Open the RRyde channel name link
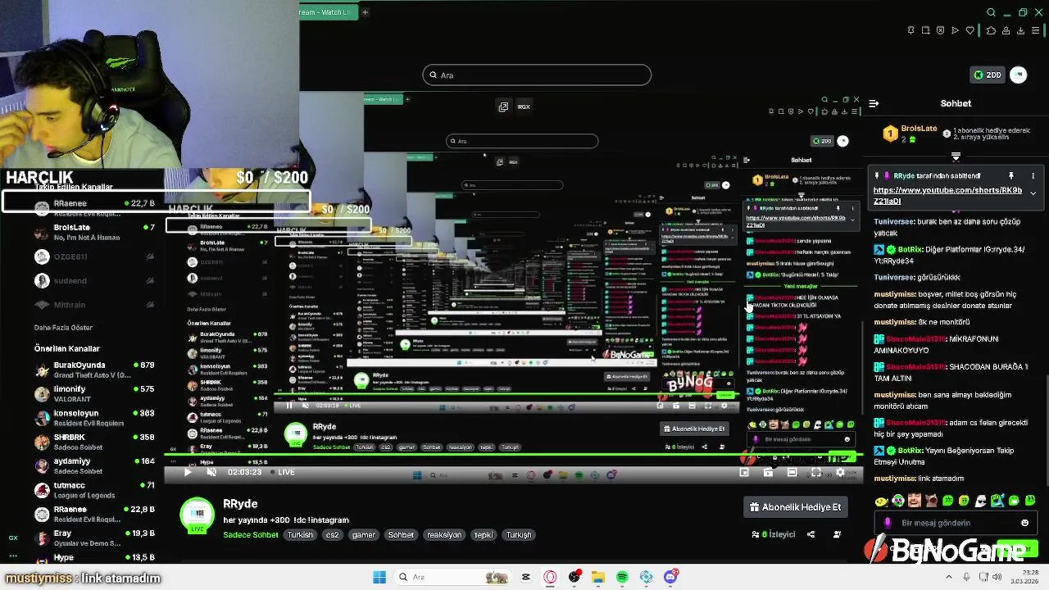This screenshot has width=1049, height=590. coord(240,504)
